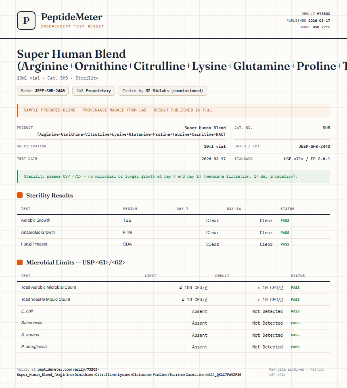Screen dimensions: 347x388
Task: Click Day 7 'Clear' in Aerobic Growth row
Action: click(x=213, y=220)
